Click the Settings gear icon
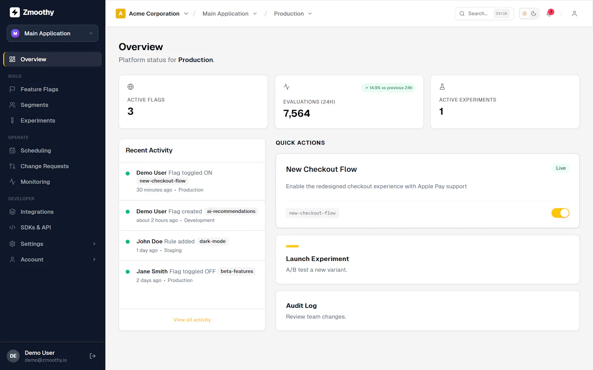 12,244
